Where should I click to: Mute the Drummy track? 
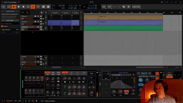point(41,22)
